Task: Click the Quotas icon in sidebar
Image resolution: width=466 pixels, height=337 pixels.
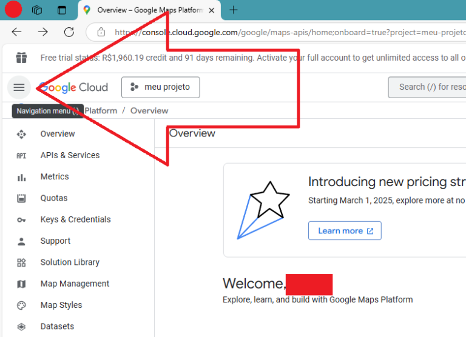Action: [22, 198]
